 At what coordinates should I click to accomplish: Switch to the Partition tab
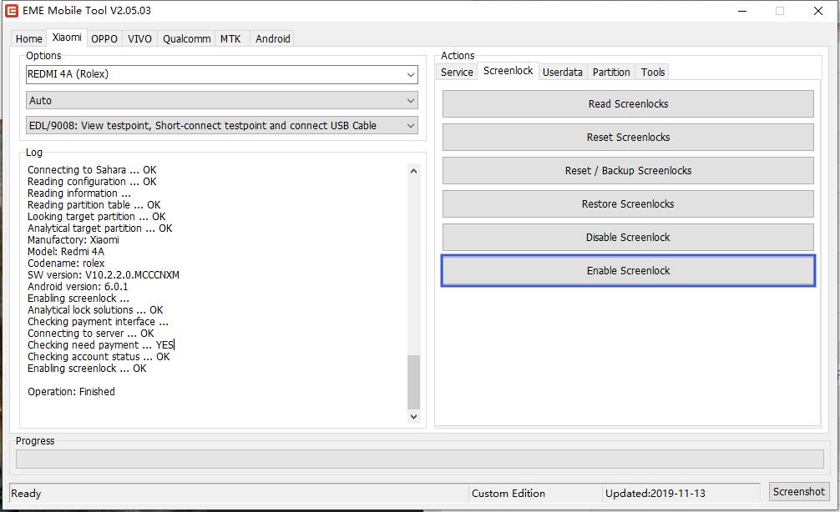coord(611,73)
